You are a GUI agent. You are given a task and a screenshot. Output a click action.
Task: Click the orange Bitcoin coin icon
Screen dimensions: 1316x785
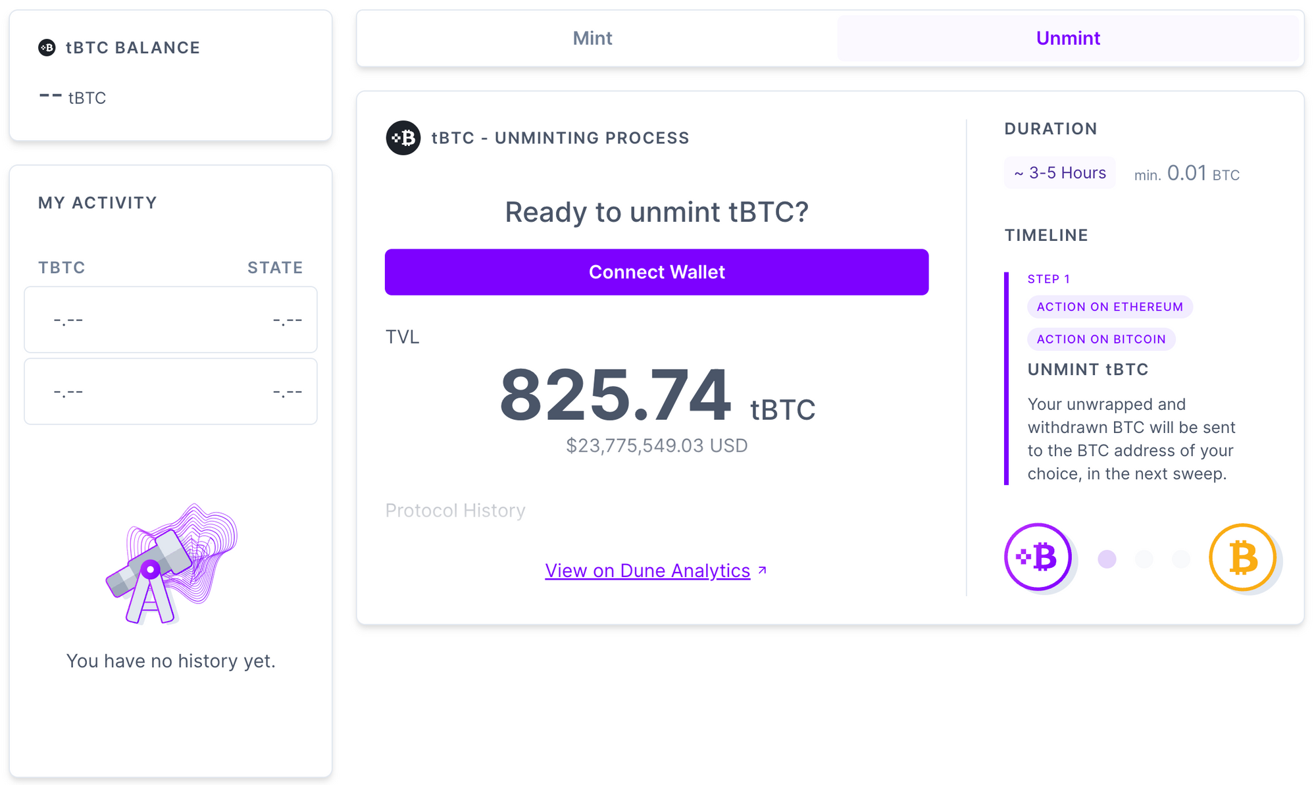[1242, 557]
